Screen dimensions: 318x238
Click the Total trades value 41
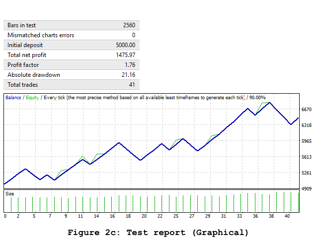click(132, 85)
